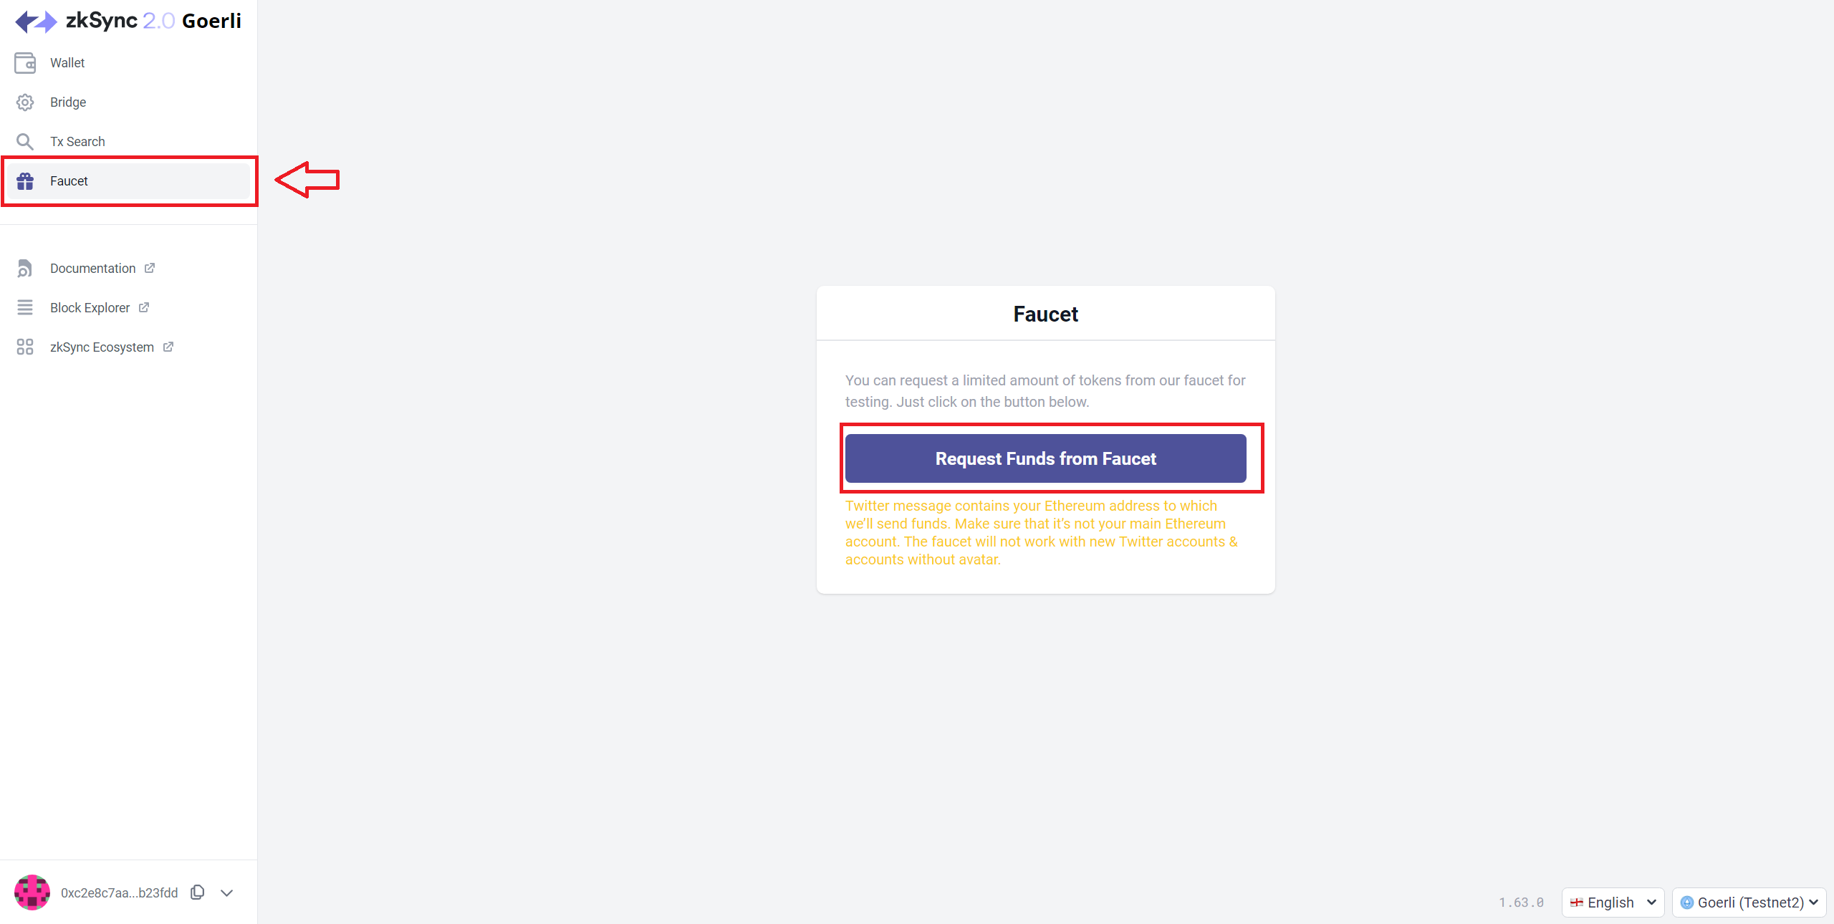This screenshot has width=1834, height=924.
Task: Click the Faucet gift icon
Action: coord(25,181)
